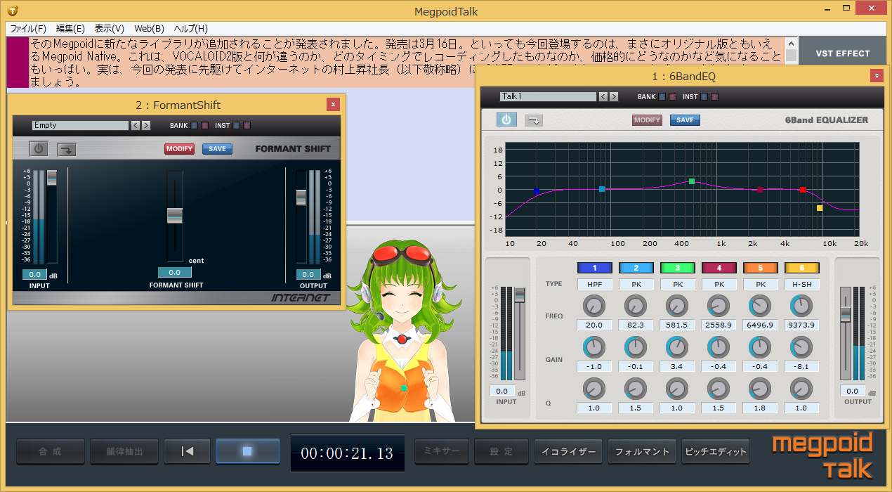This screenshot has width=892, height=492.
Task: Click FormantShift INPUT level fader
Action: pos(52,178)
